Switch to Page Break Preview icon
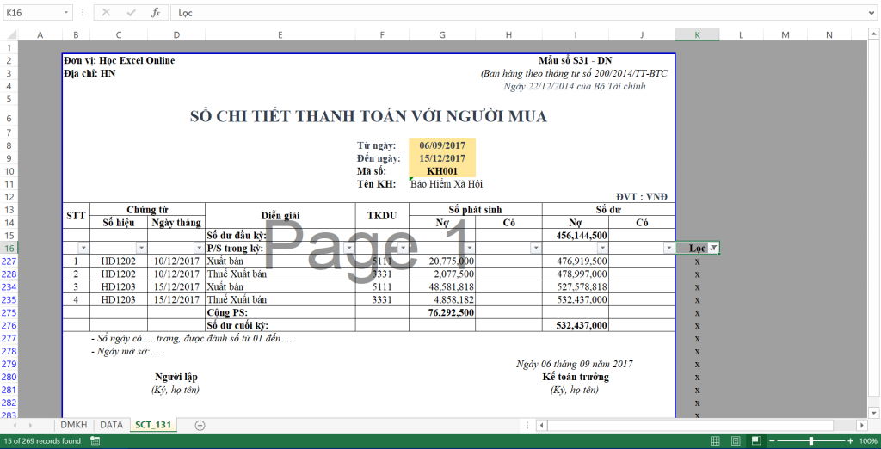 coord(756,440)
